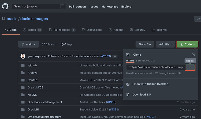
Task: Click the OracleBI folder icon
Action: (x=23, y=110)
